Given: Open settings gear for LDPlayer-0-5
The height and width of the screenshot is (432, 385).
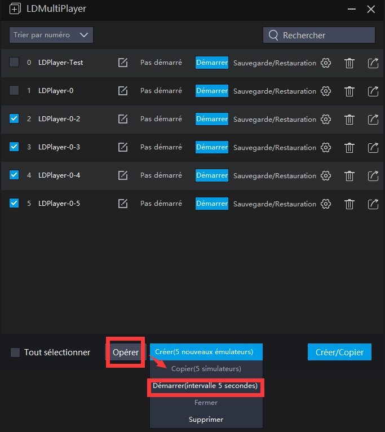Looking at the screenshot, I should click(326, 204).
